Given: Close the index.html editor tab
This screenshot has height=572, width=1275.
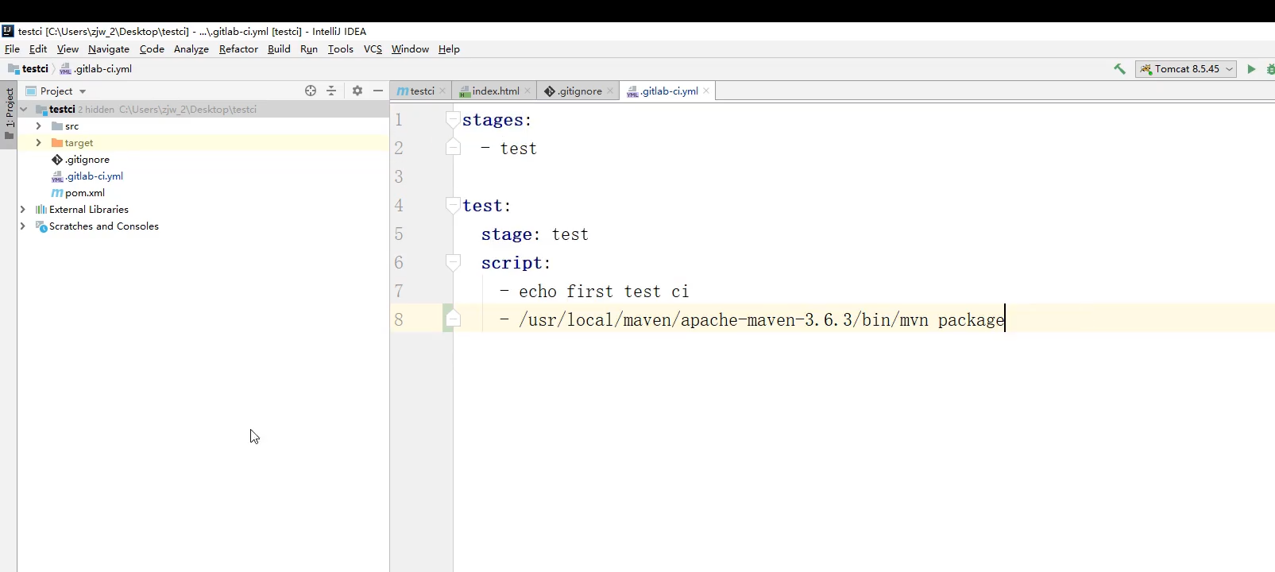Looking at the screenshot, I should pos(527,91).
